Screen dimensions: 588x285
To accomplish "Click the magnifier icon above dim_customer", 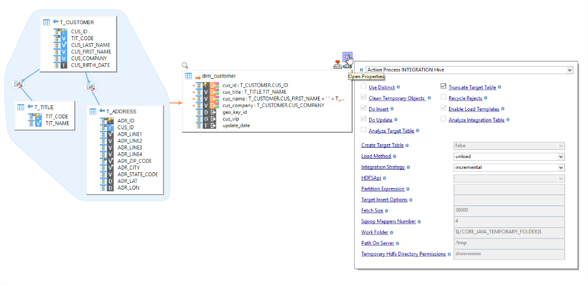I will [x=185, y=66].
